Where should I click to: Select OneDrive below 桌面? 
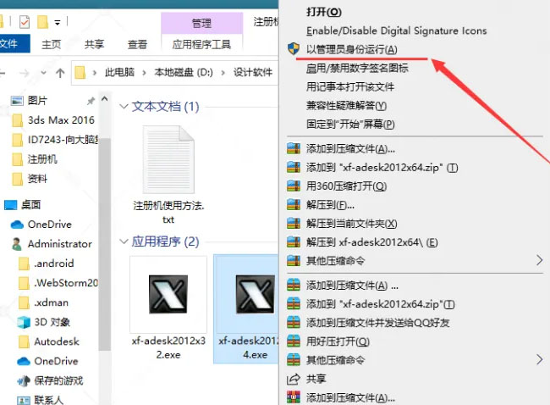click(x=49, y=224)
